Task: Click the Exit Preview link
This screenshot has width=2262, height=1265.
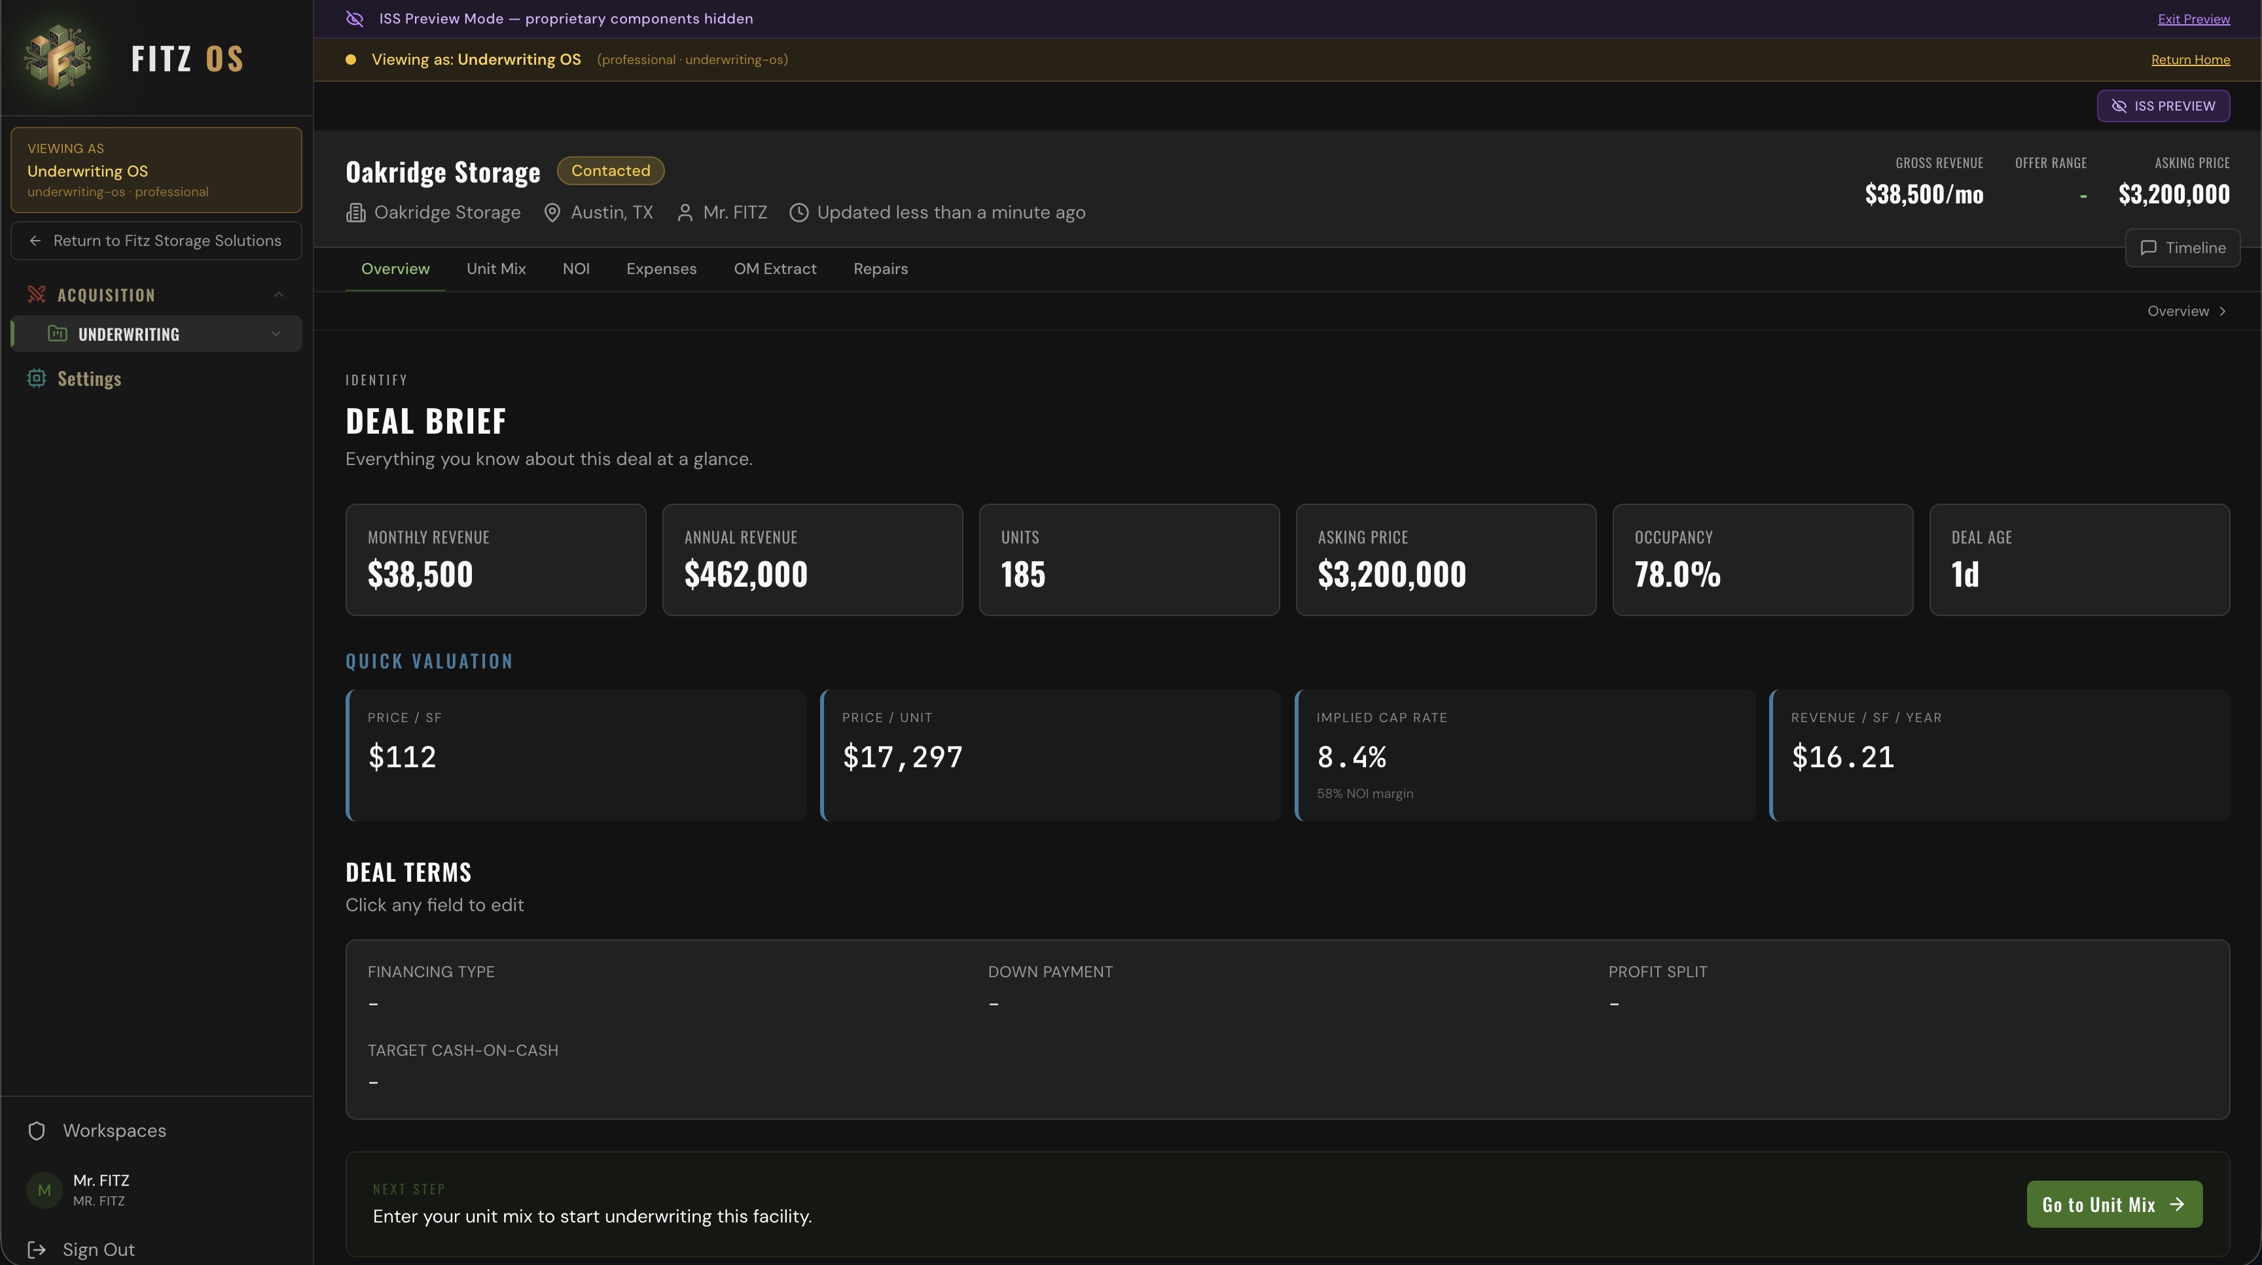Action: click(x=2193, y=18)
